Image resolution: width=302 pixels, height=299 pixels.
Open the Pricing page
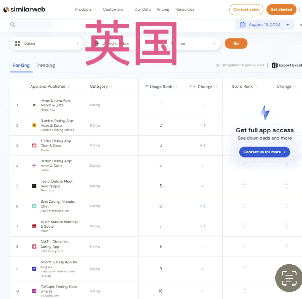coord(163,10)
